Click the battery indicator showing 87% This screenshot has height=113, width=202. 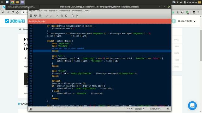(187, 2)
